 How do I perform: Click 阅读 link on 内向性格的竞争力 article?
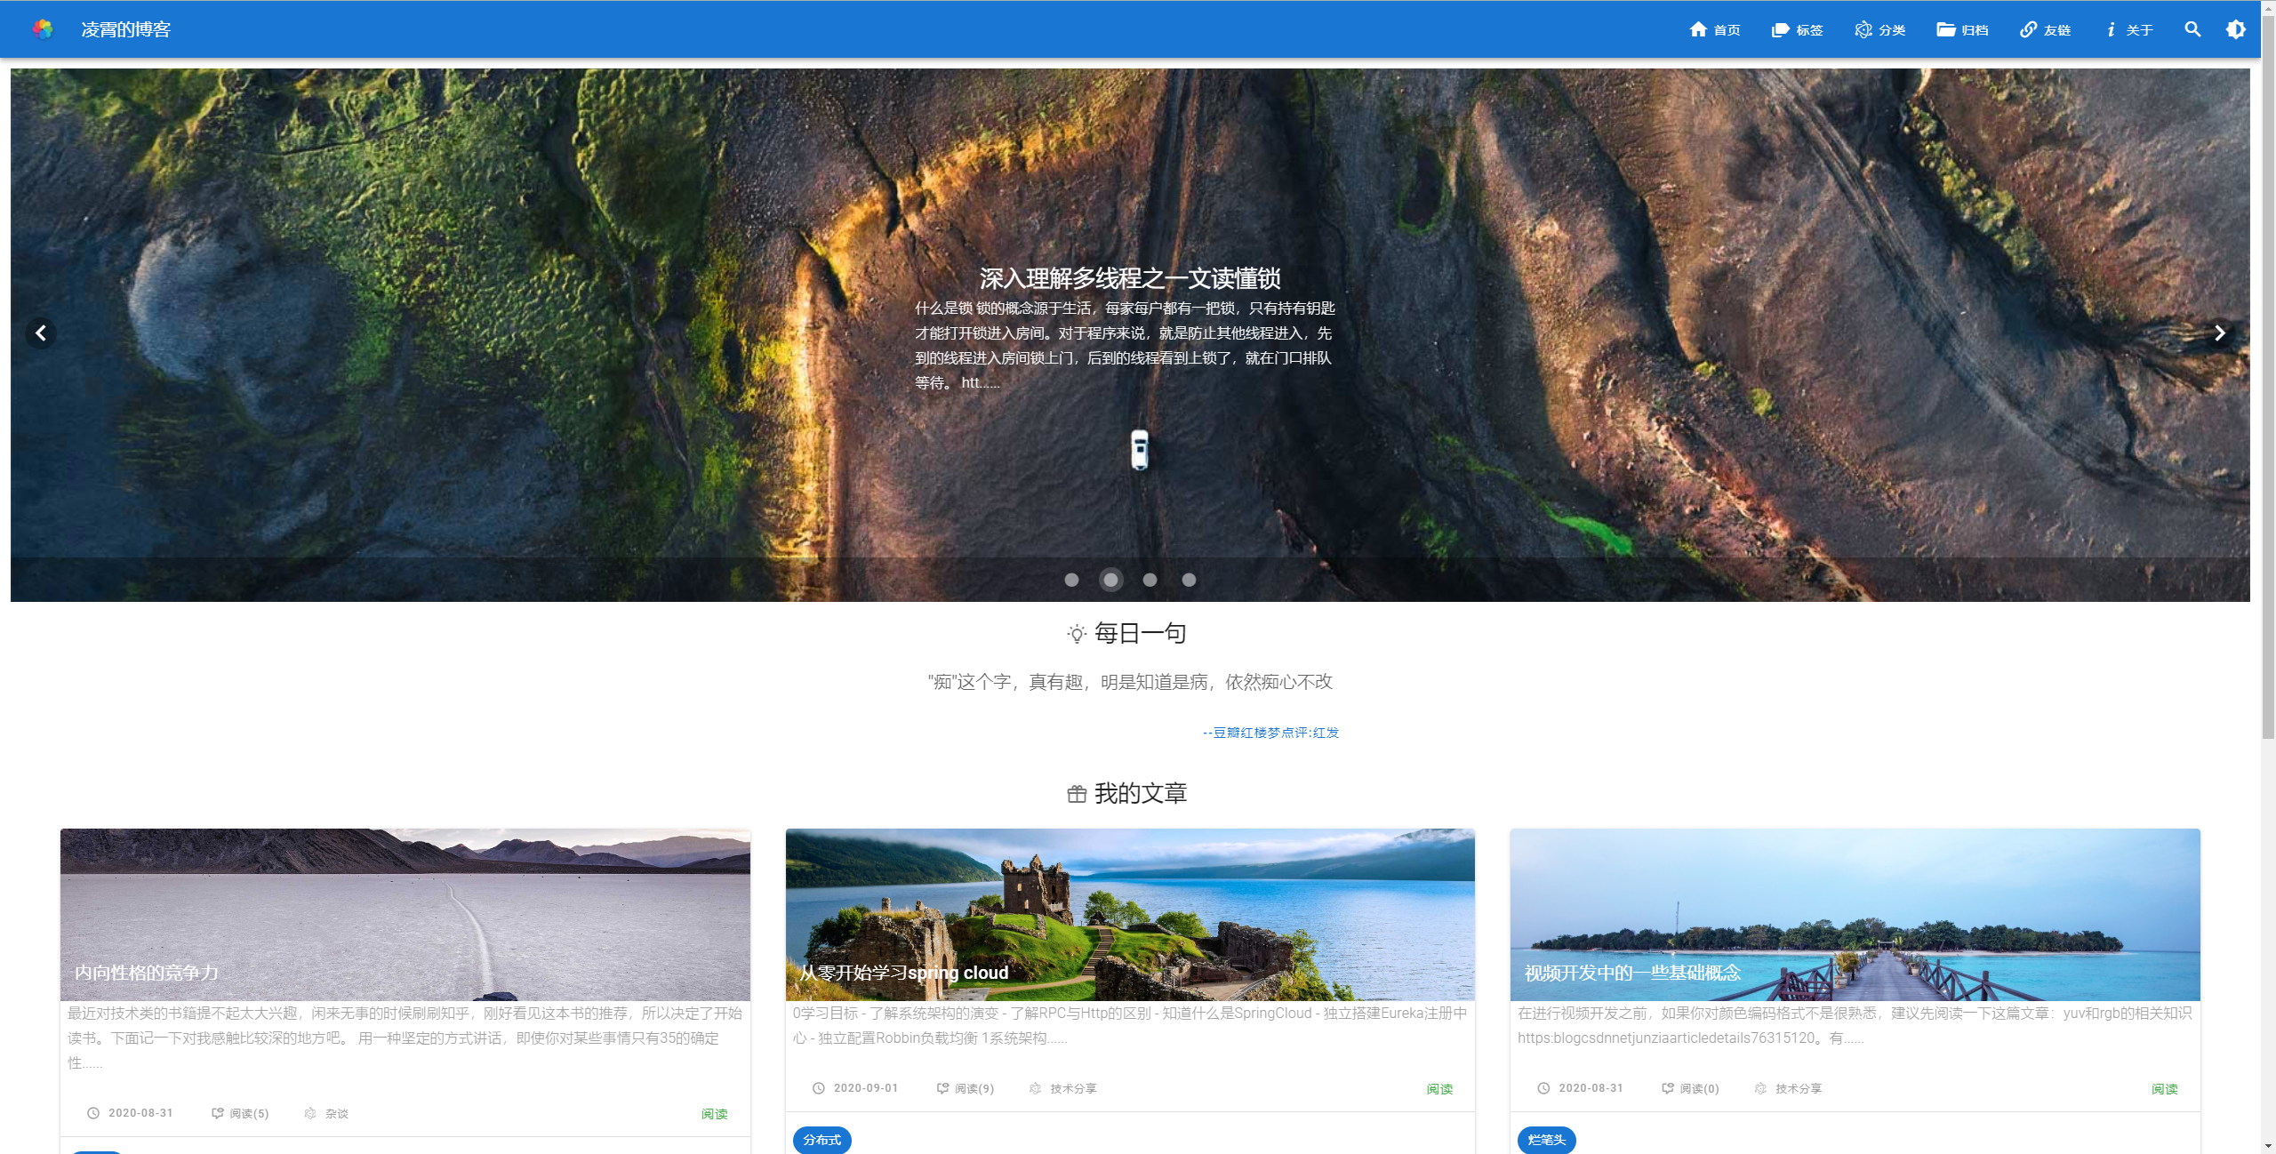[x=714, y=1114]
